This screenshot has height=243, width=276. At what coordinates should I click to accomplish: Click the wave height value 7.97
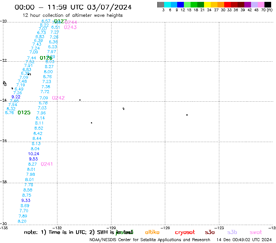(51, 52)
